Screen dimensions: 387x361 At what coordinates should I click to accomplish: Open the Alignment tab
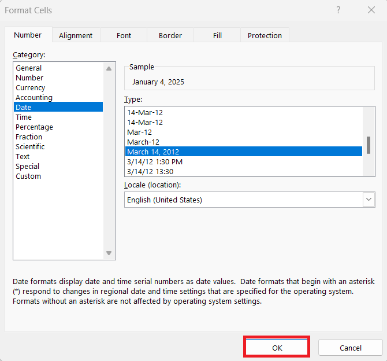(x=76, y=36)
